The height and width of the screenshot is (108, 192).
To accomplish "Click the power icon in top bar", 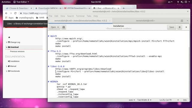I will pyautogui.click(x=186, y=2).
